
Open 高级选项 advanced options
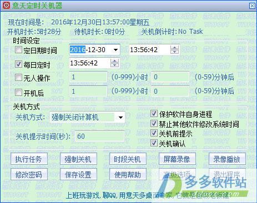177,174
